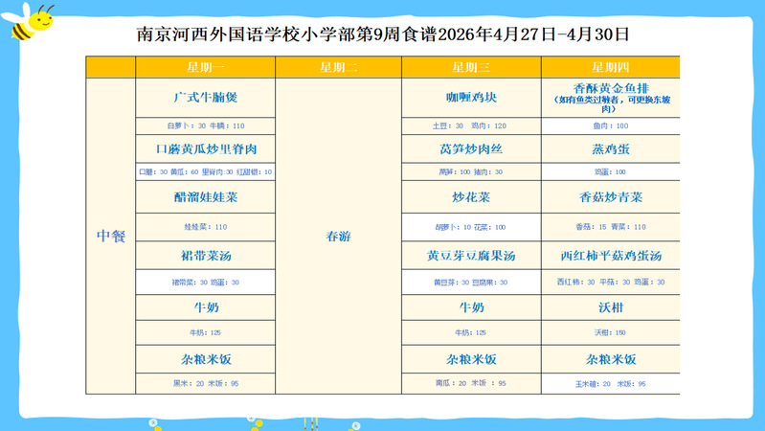Click the 广式牛腩煲 dish cell
This screenshot has height=431, width=765.
205,98
